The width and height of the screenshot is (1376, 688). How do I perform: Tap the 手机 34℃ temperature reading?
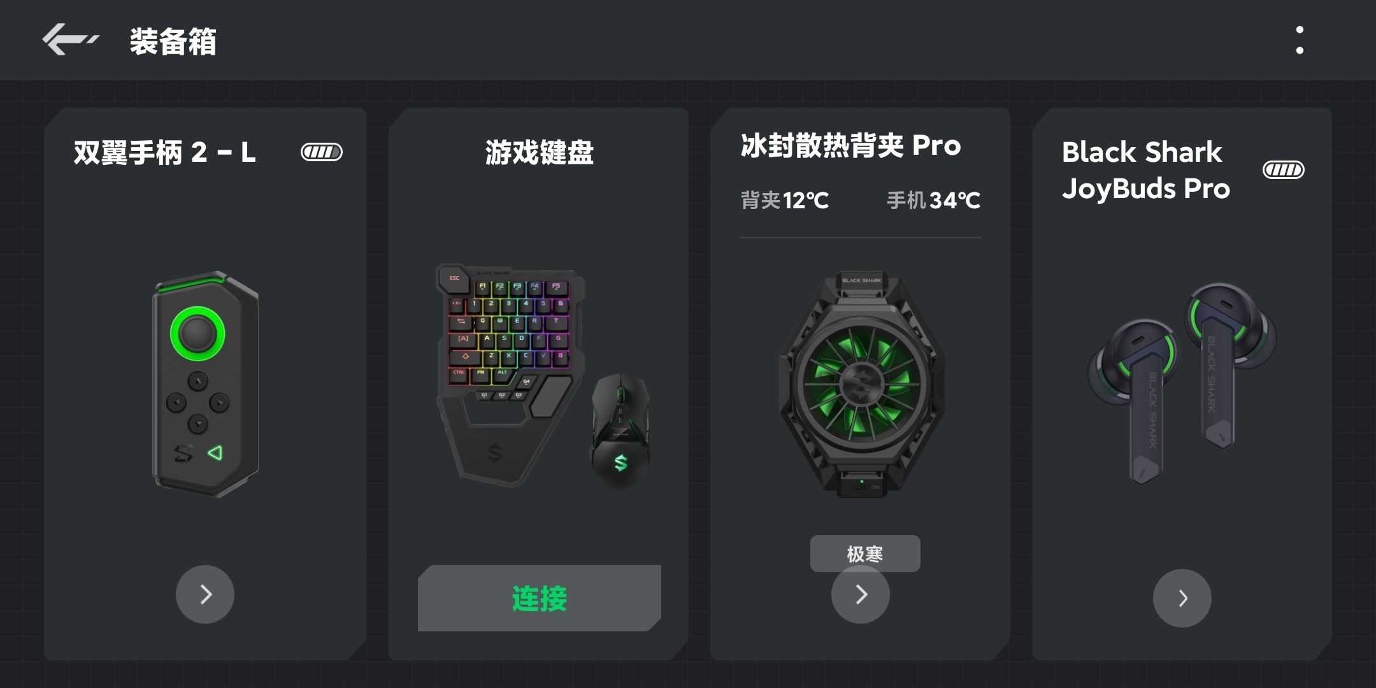pos(933,201)
